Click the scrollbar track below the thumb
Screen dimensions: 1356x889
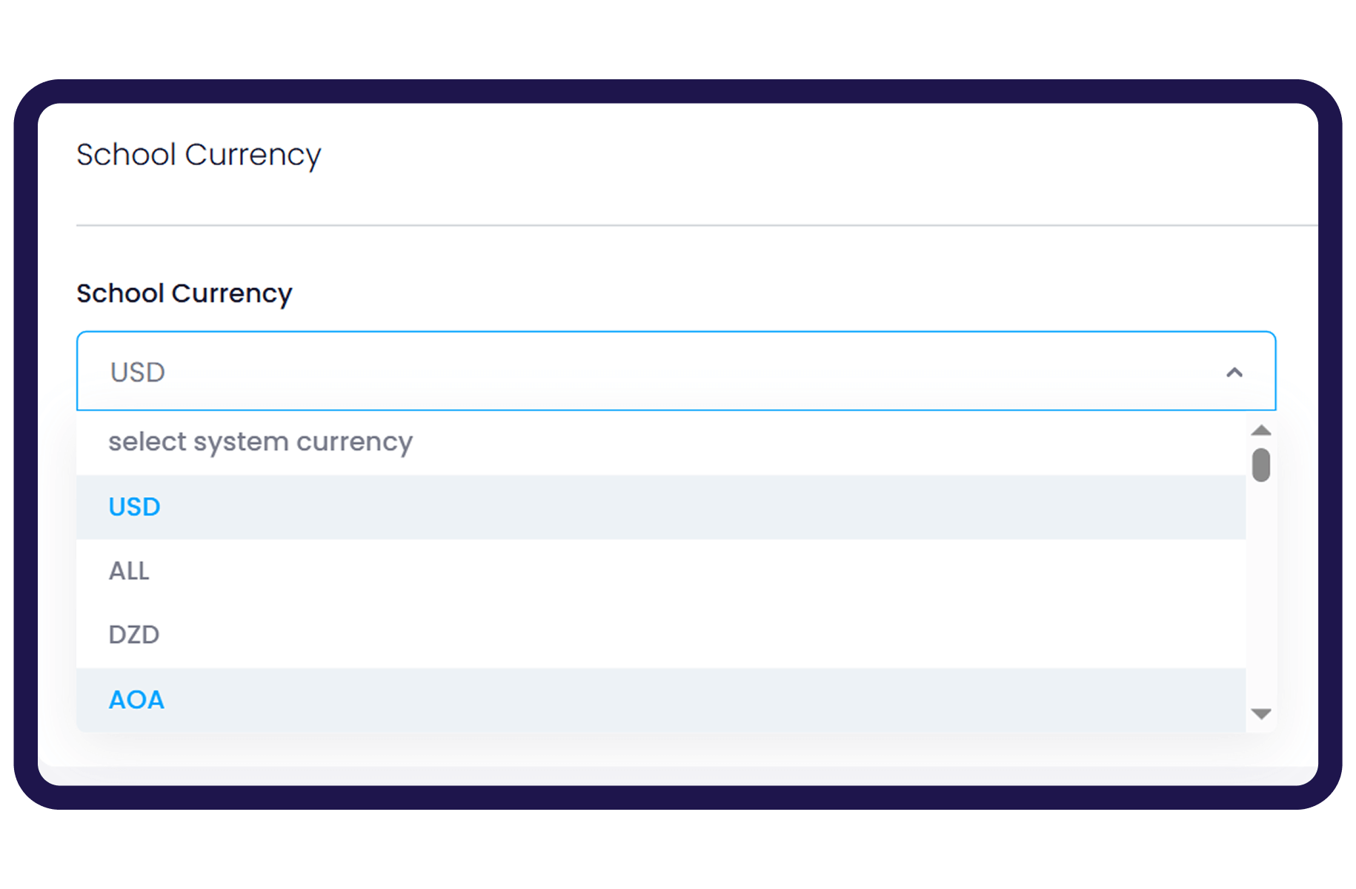[1260, 593]
